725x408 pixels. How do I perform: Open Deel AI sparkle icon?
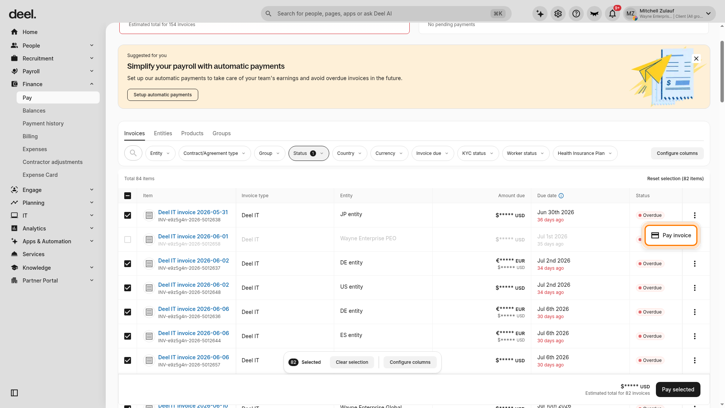(x=540, y=14)
